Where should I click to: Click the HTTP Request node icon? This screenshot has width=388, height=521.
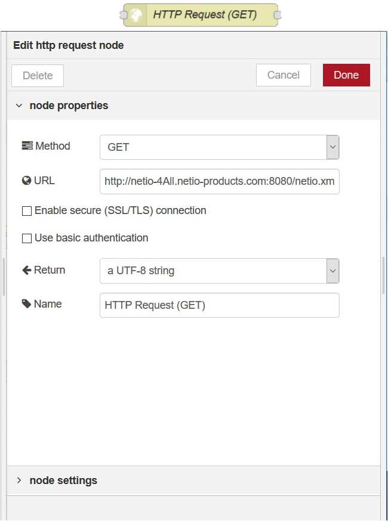coord(137,15)
